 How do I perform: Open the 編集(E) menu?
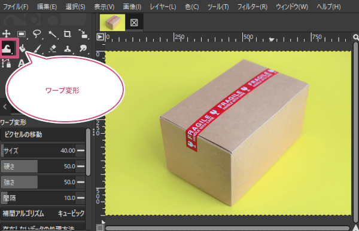(47, 7)
